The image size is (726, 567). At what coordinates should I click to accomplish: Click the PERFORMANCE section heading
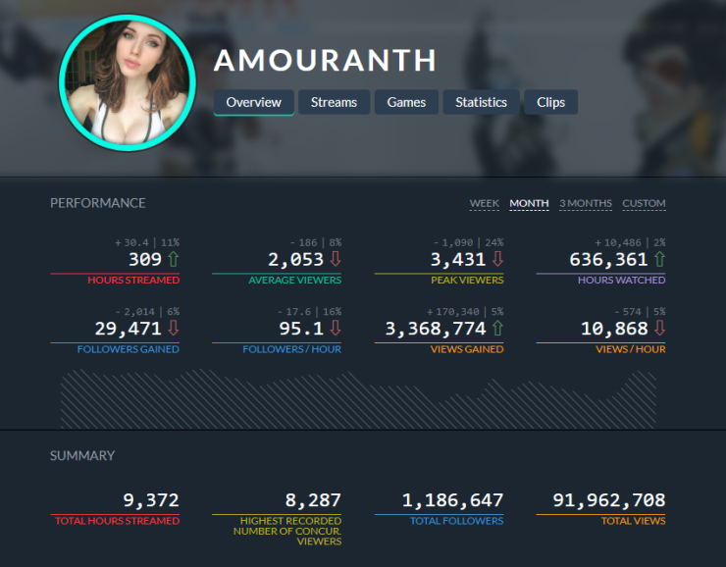tap(98, 203)
